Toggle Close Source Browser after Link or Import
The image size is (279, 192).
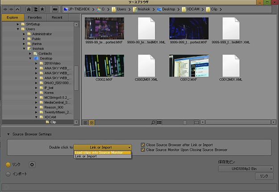coord(143,145)
